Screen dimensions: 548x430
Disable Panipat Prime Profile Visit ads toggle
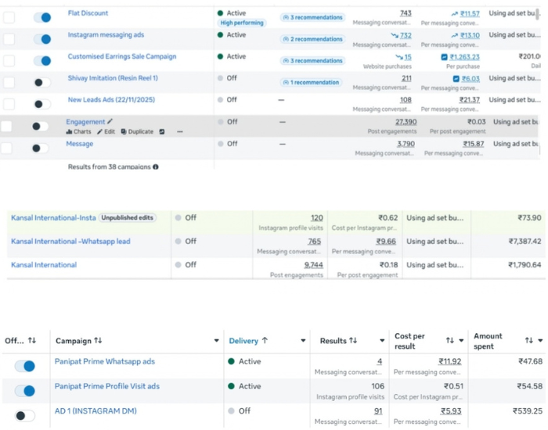(25, 391)
